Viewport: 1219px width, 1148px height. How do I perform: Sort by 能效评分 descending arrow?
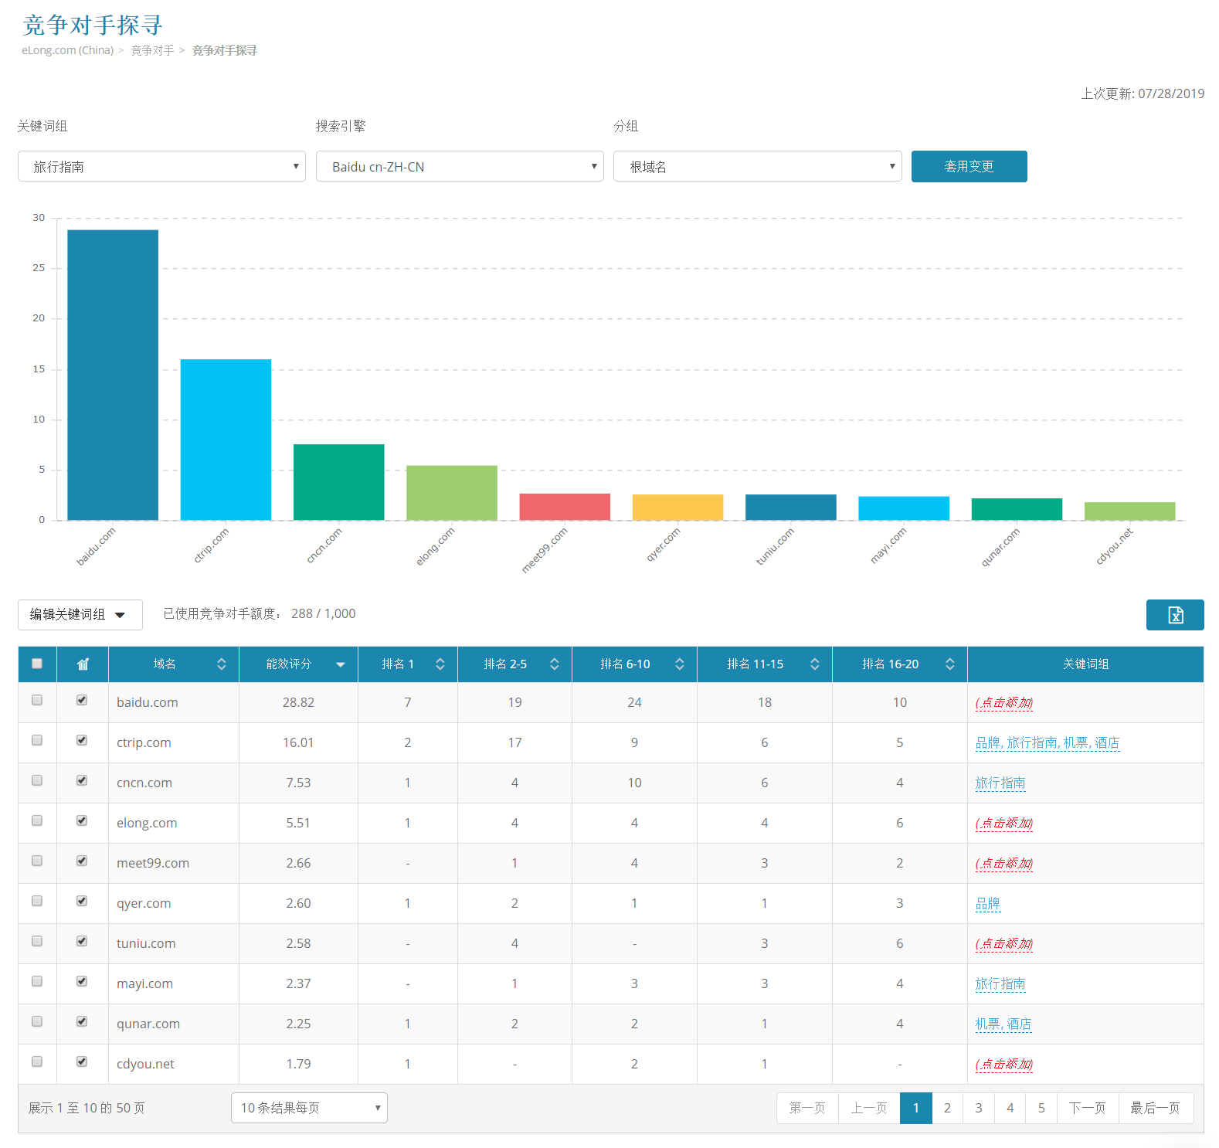coord(341,665)
